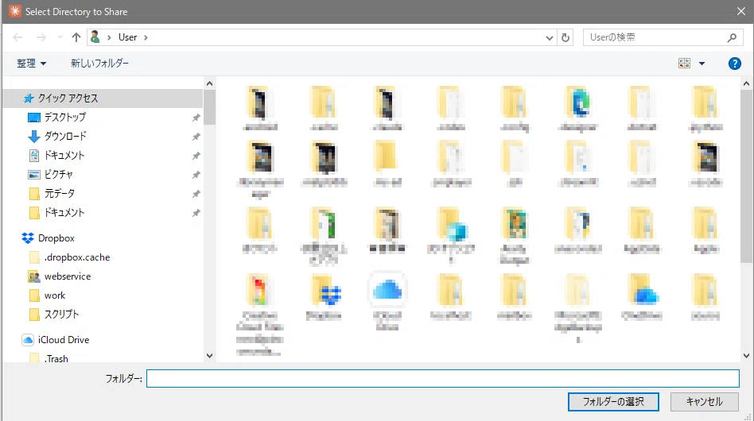
Task: Open the address bar history dropdown
Action: pyautogui.click(x=549, y=37)
